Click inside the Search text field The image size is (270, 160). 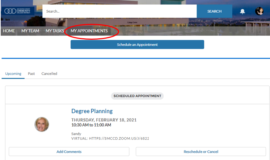click(119, 11)
